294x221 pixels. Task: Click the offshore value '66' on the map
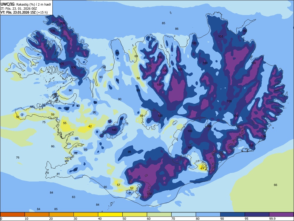tap(275, 185)
